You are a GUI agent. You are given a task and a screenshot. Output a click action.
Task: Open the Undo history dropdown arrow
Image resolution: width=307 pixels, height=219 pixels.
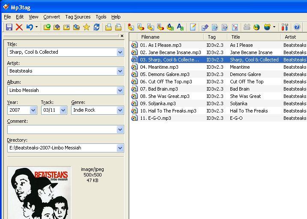tap(36, 27)
